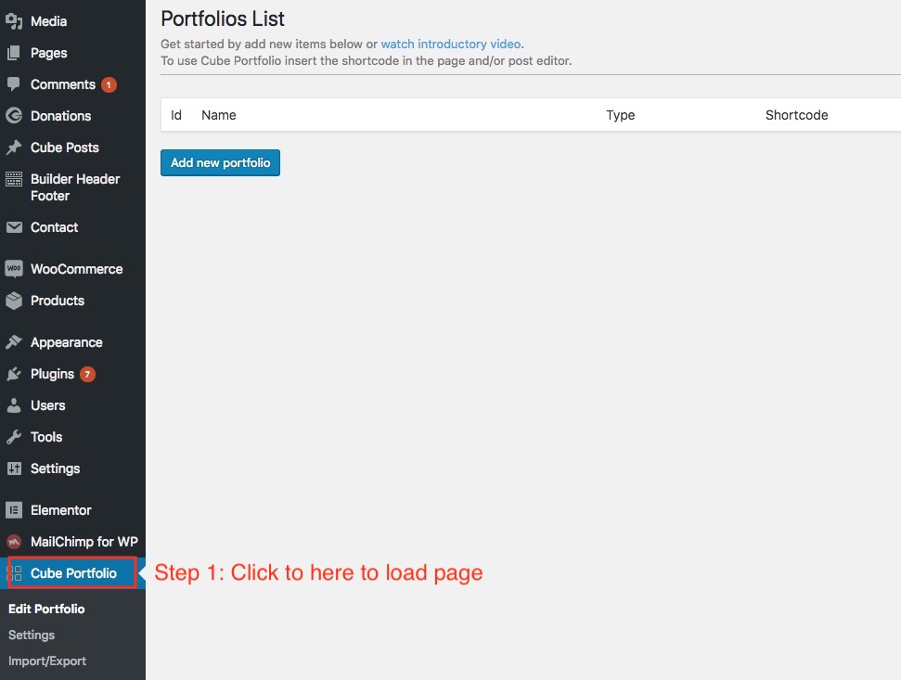901x680 pixels.
Task: Click the WooCommerce Woo icon
Action: point(14,269)
